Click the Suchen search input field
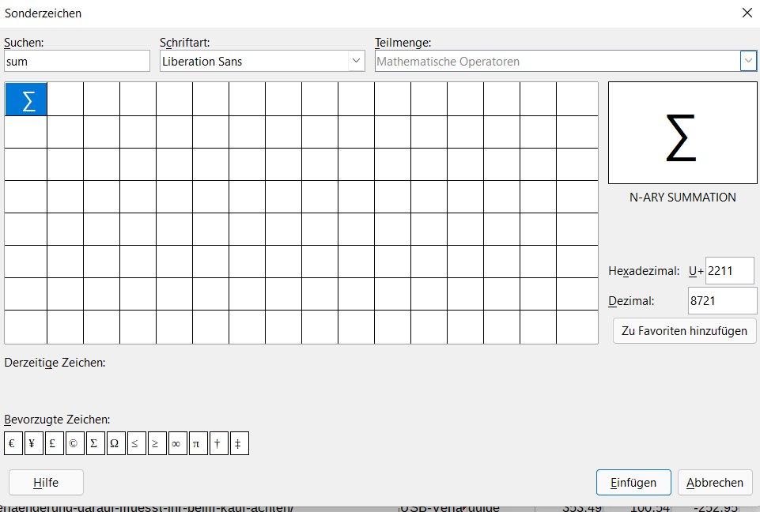Image resolution: width=760 pixels, height=512 pixels. click(77, 60)
